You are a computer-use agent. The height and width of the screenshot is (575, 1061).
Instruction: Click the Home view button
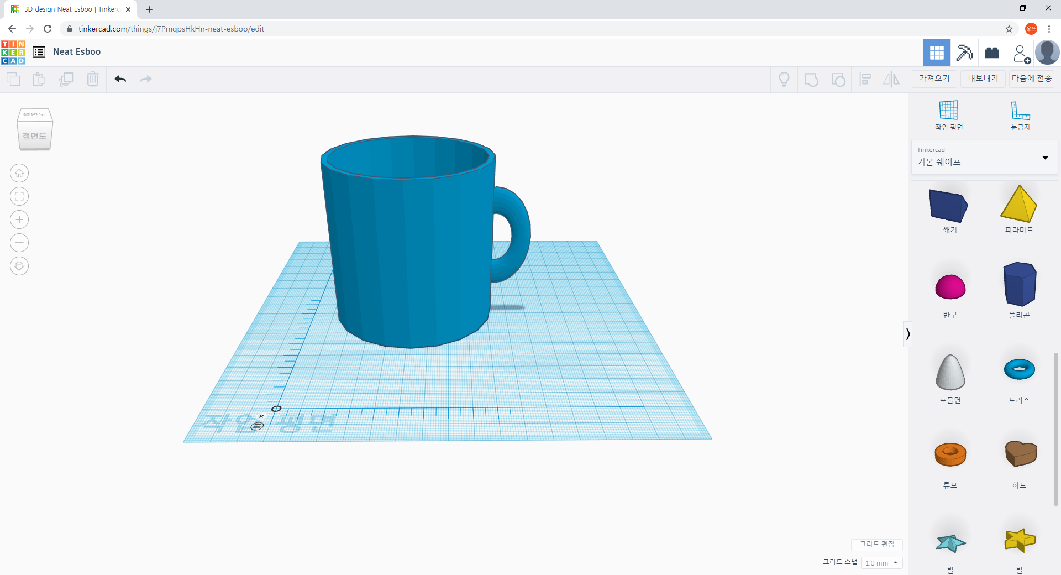tap(19, 173)
